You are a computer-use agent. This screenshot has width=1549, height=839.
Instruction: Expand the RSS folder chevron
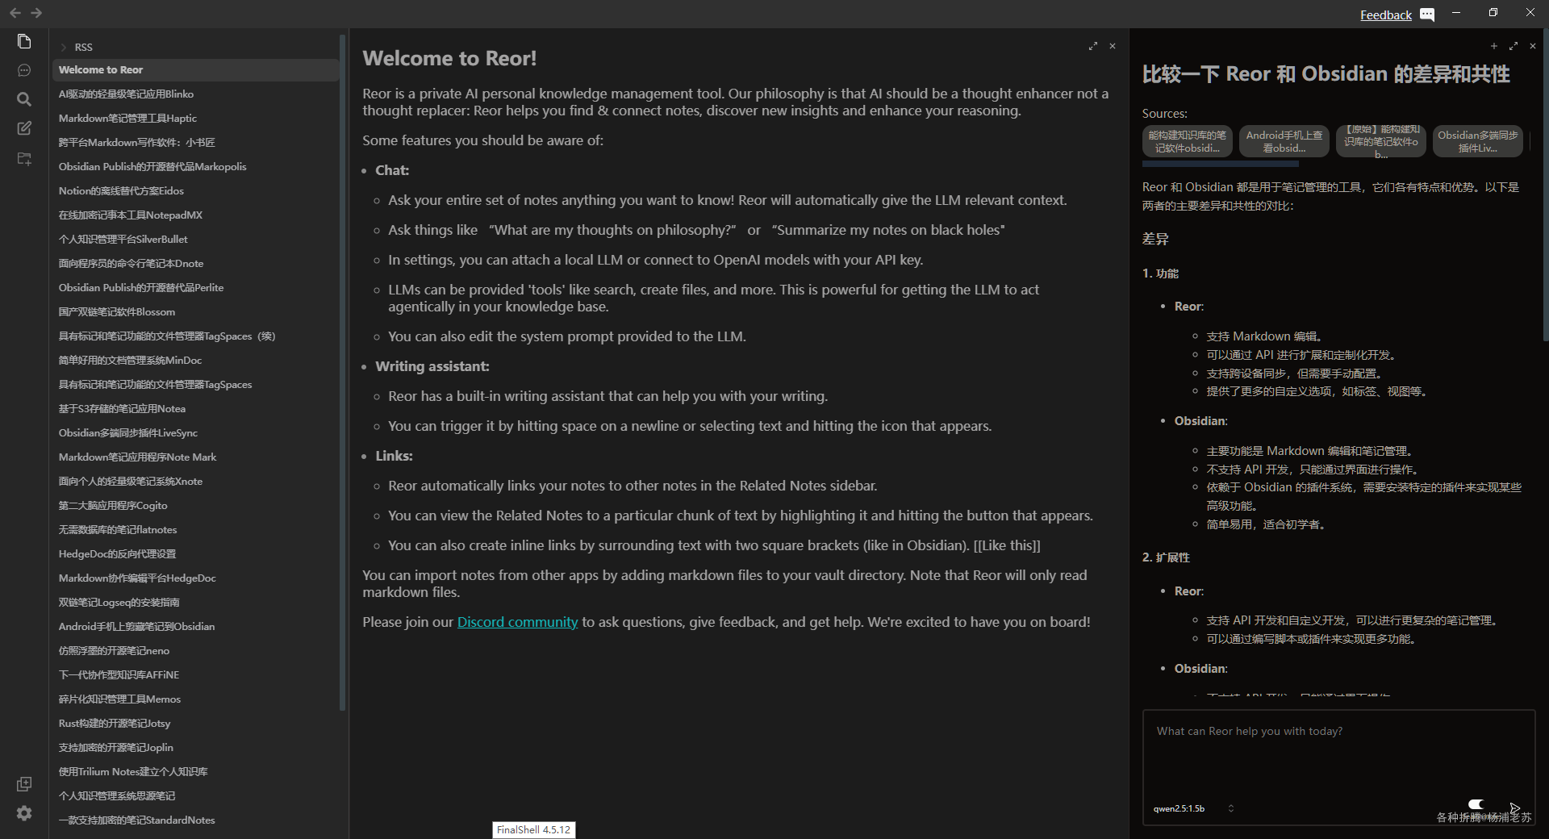pyautogui.click(x=63, y=48)
